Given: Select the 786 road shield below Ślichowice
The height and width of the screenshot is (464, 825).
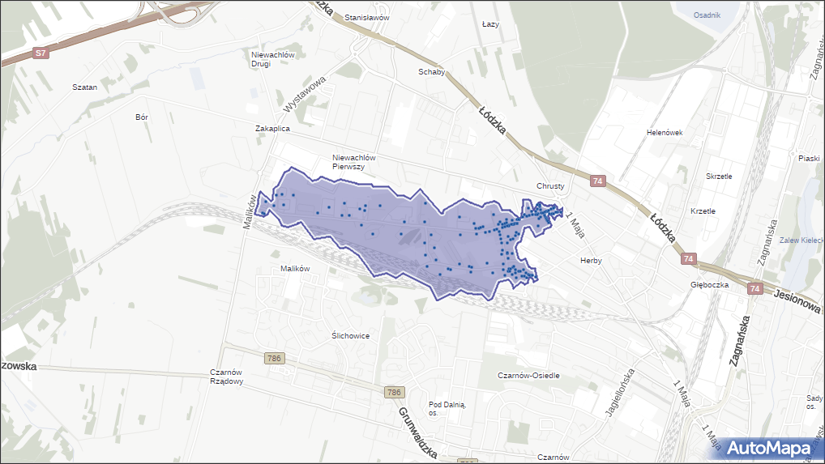Looking at the screenshot, I should coord(275,358).
